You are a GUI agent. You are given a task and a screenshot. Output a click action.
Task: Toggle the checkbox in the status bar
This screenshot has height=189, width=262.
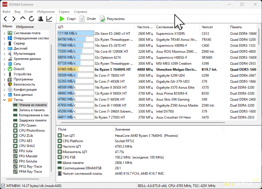click(x=3, y=186)
